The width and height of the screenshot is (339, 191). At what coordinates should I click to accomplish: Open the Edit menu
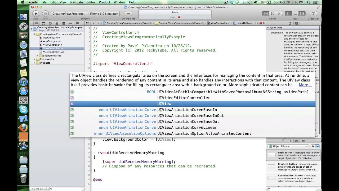[x=53, y=2]
